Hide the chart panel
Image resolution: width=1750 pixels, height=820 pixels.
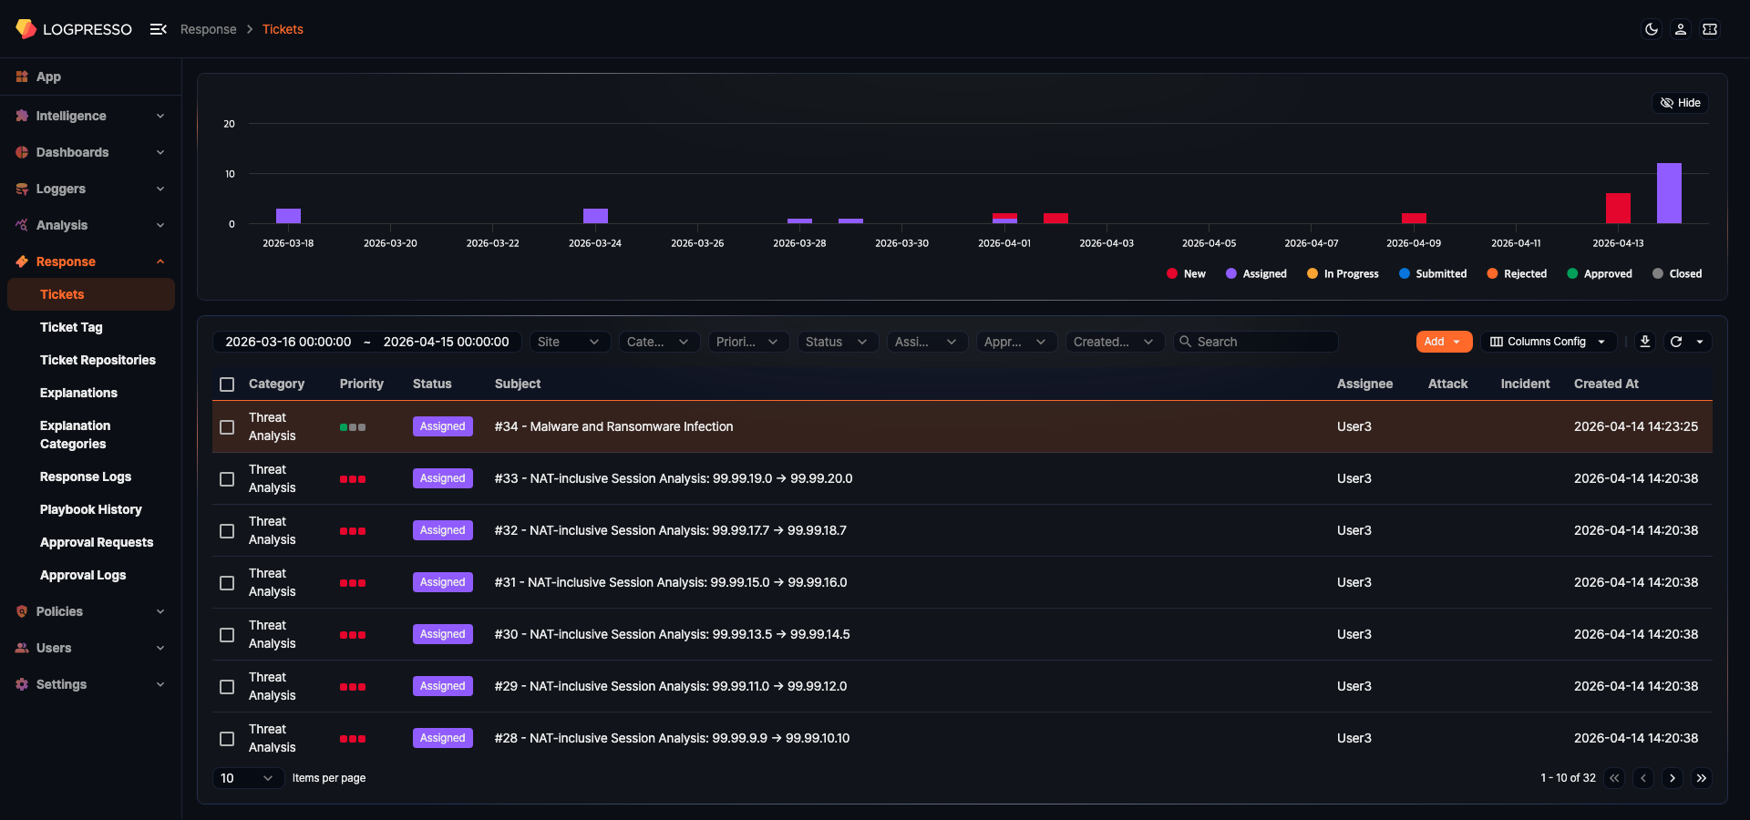[x=1680, y=103]
